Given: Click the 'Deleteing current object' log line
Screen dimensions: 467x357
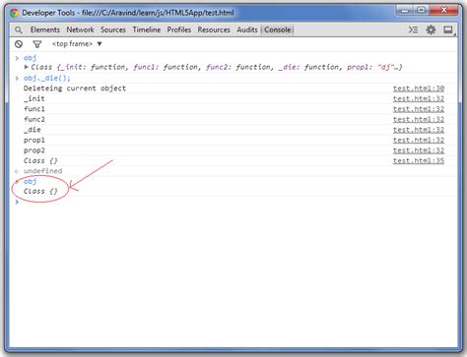Looking at the screenshot, I should point(75,89).
